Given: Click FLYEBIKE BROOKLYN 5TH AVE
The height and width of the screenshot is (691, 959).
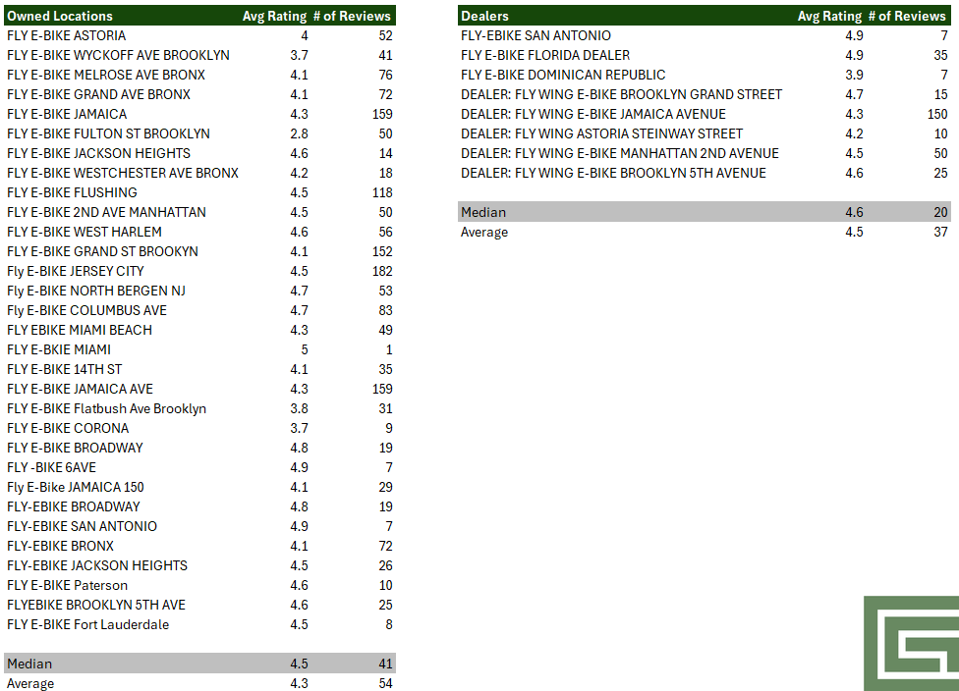Looking at the screenshot, I should (x=96, y=605).
